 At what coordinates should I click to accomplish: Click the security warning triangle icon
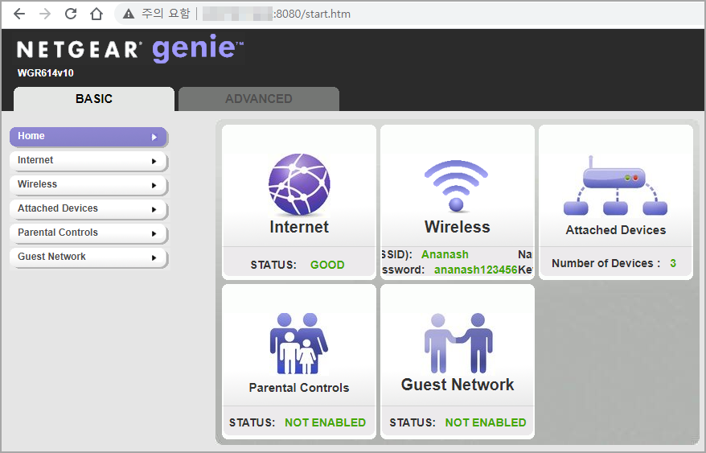pyautogui.click(x=129, y=14)
